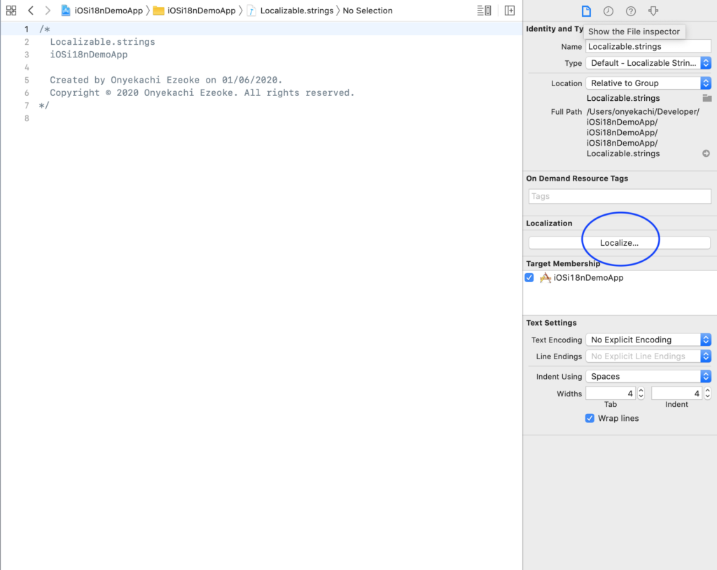The width and height of the screenshot is (717, 570).
Task: Click the 'Created by Onyekachi Ezeoke' comment line
Action: [x=166, y=80]
